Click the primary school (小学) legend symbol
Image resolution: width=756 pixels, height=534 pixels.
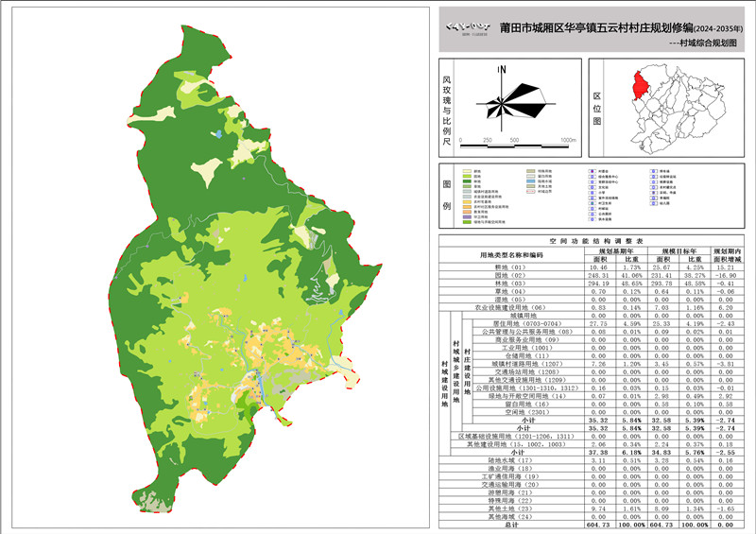[592, 192]
